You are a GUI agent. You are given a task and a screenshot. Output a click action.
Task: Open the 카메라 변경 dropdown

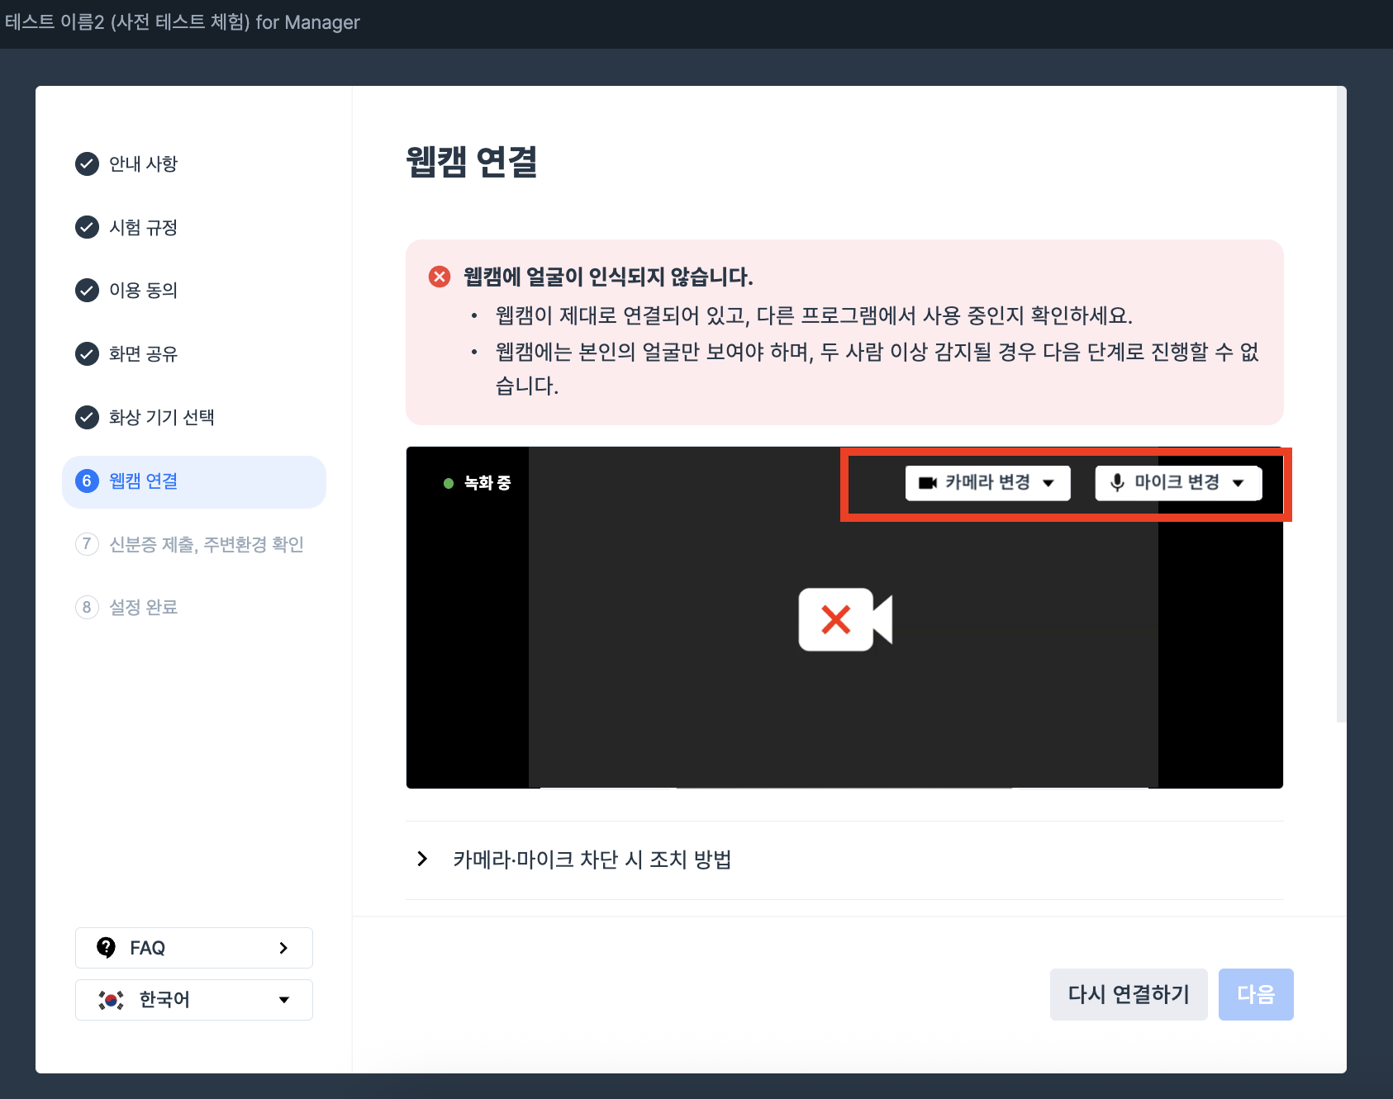(x=987, y=483)
